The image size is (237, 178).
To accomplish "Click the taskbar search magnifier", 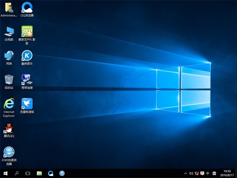I will pyautogui.click(x=17, y=173).
